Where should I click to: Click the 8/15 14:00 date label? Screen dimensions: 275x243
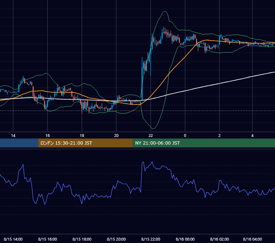[x=13, y=239]
